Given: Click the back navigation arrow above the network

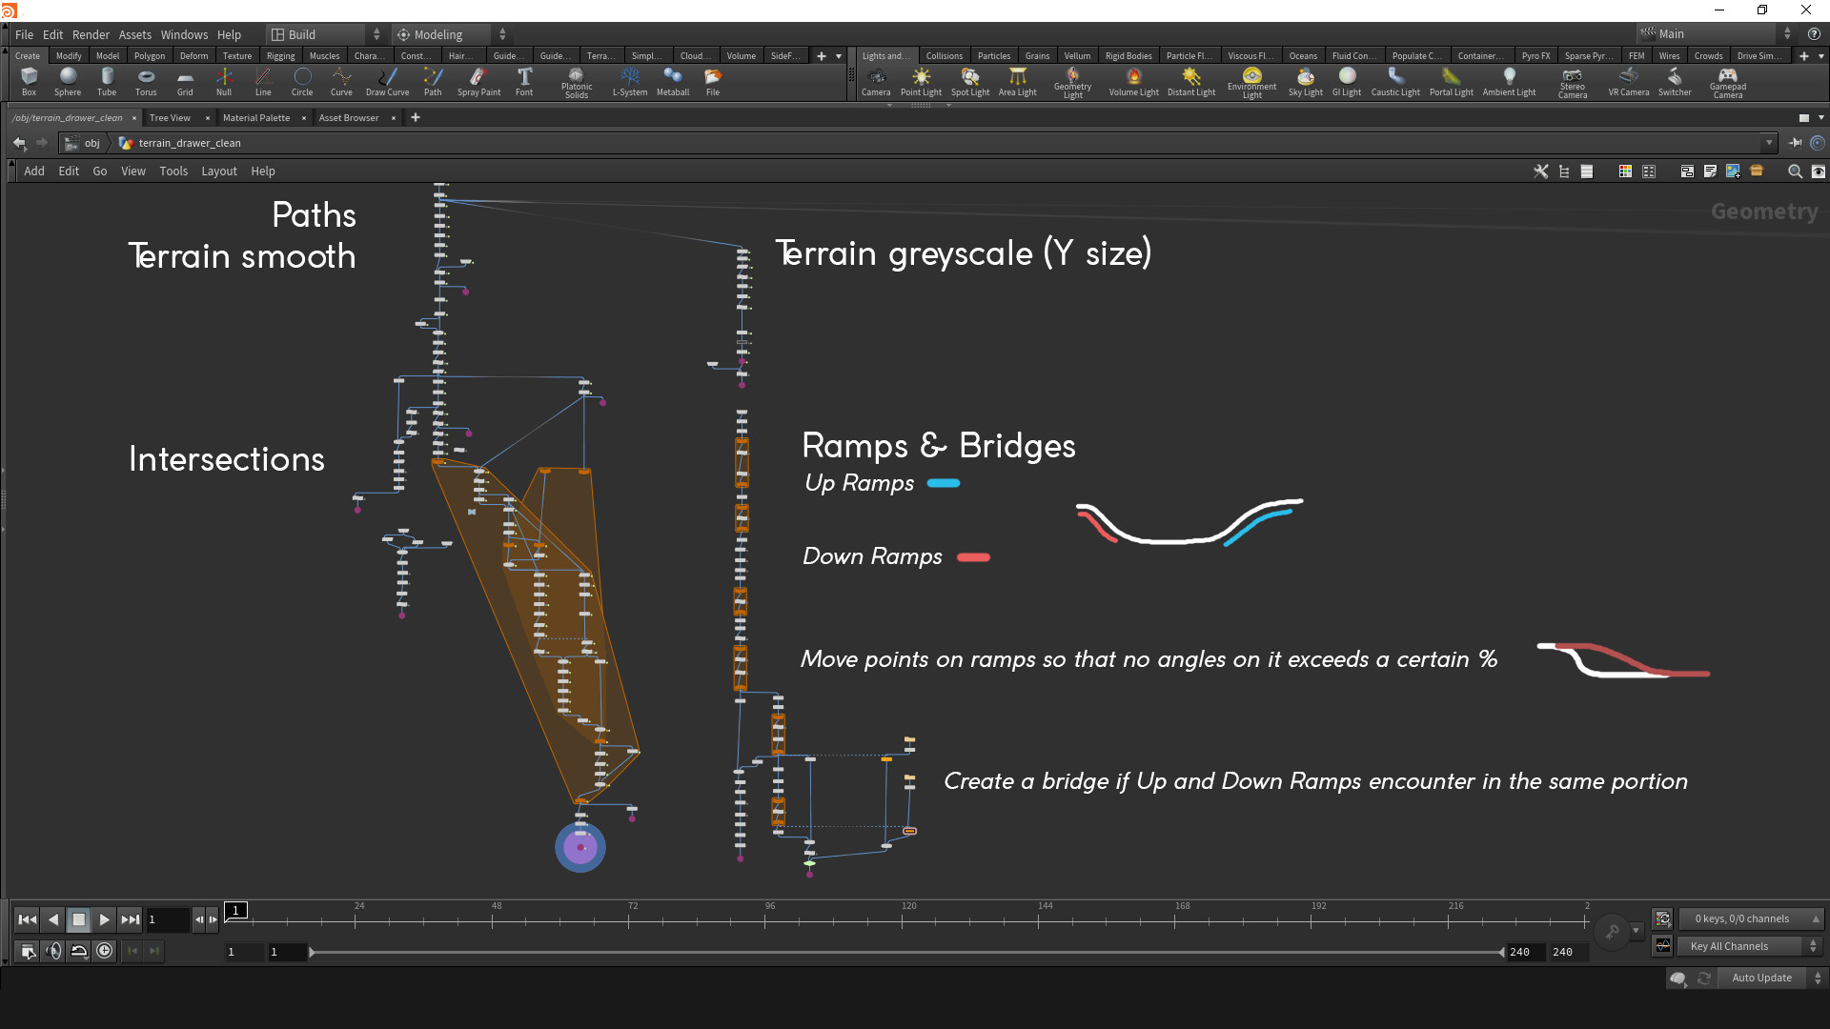Looking at the screenshot, I should pyautogui.click(x=19, y=143).
